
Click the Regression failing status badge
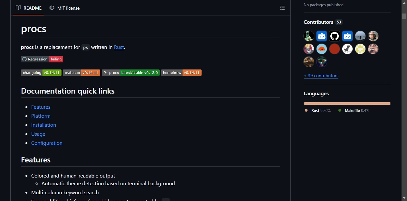tap(42, 59)
